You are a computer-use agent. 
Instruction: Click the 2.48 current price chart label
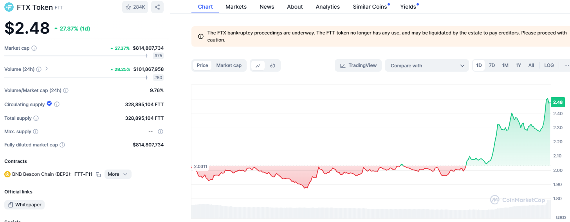tap(558, 102)
